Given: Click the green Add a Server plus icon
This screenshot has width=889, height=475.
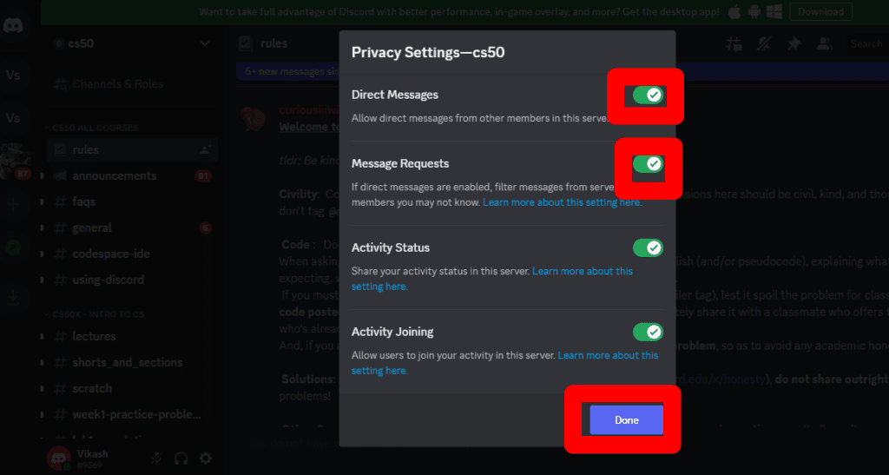Looking at the screenshot, I should 13,205.
